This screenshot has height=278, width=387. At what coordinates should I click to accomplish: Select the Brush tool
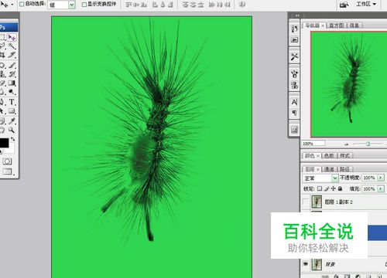12,65
